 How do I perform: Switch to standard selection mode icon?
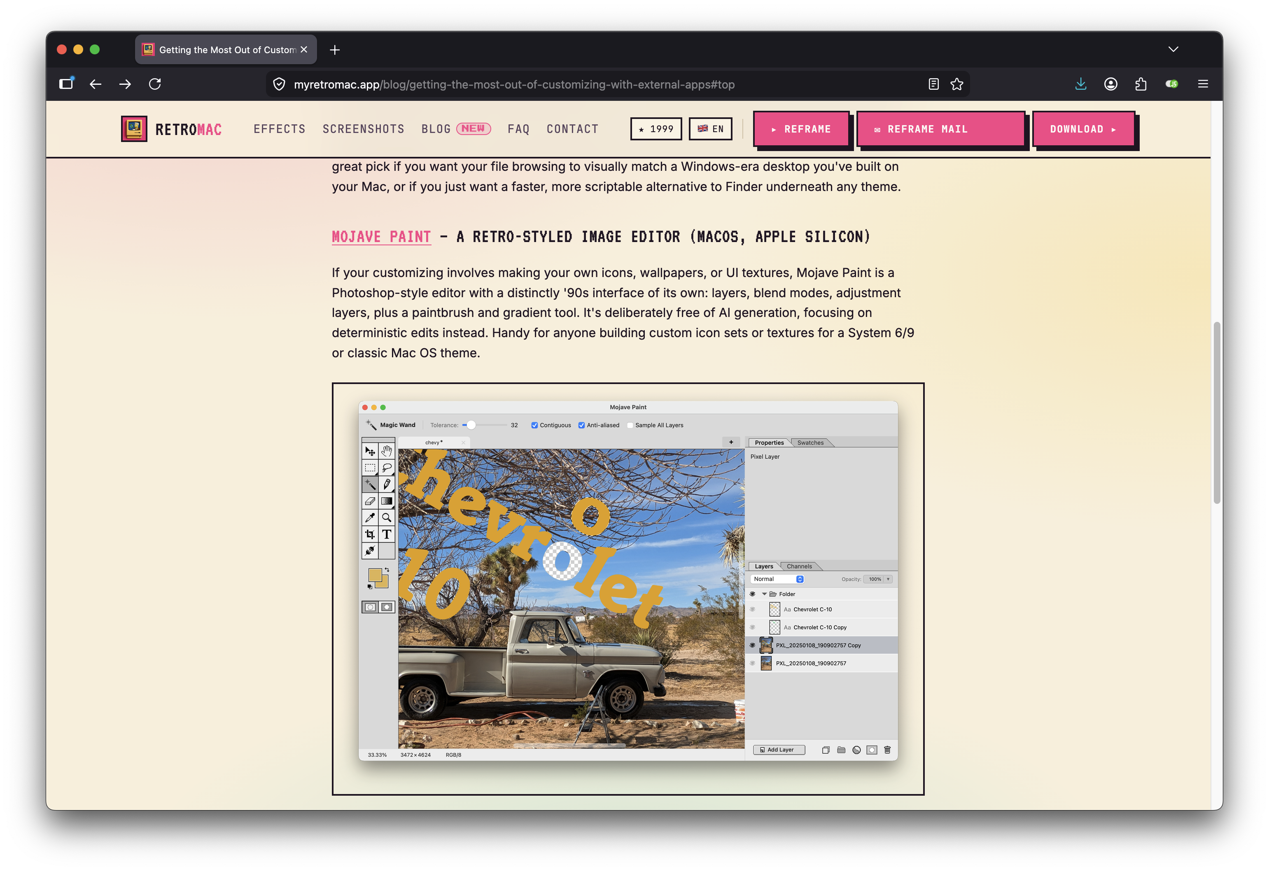[x=370, y=607]
